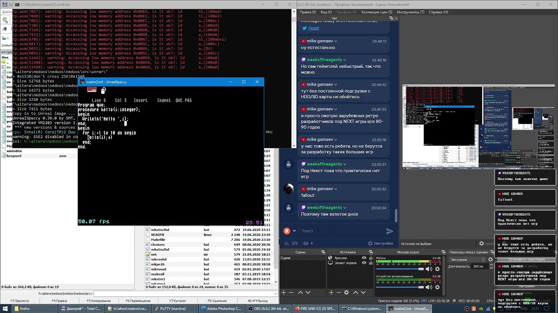
Task: Click F5 Копирование button in Total Commander
Action: point(99,301)
